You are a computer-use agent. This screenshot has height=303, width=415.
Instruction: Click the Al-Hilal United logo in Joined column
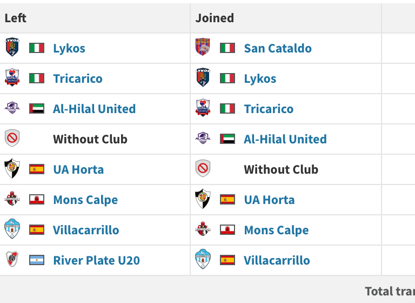tap(203, 139)
